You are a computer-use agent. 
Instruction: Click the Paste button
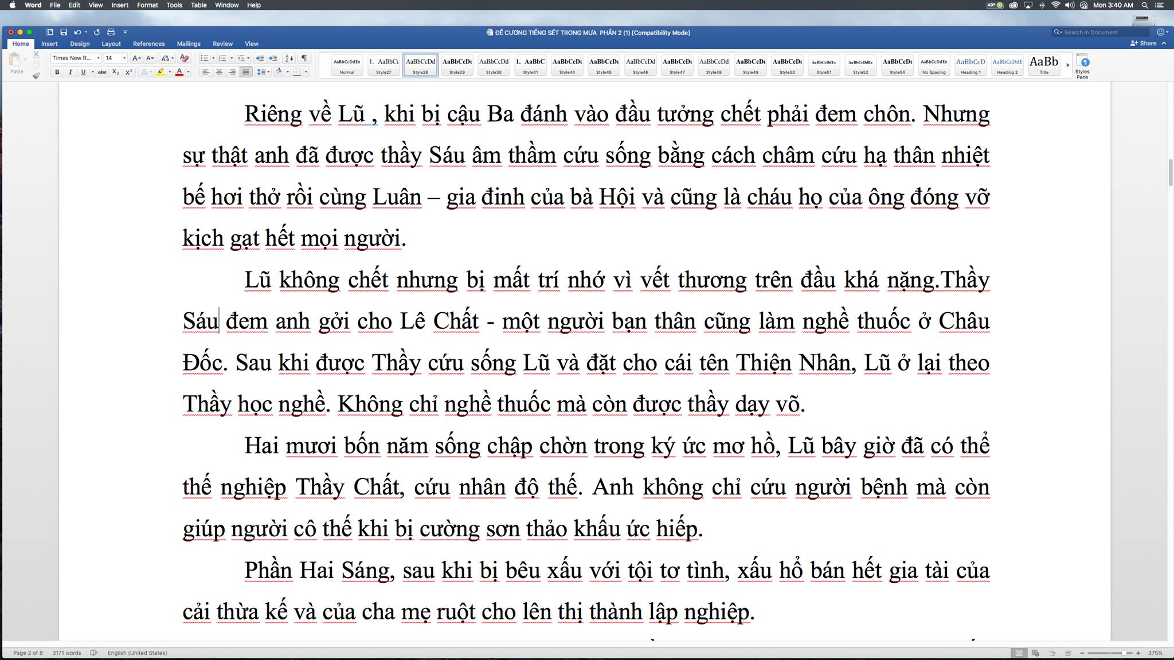(16, 63)
